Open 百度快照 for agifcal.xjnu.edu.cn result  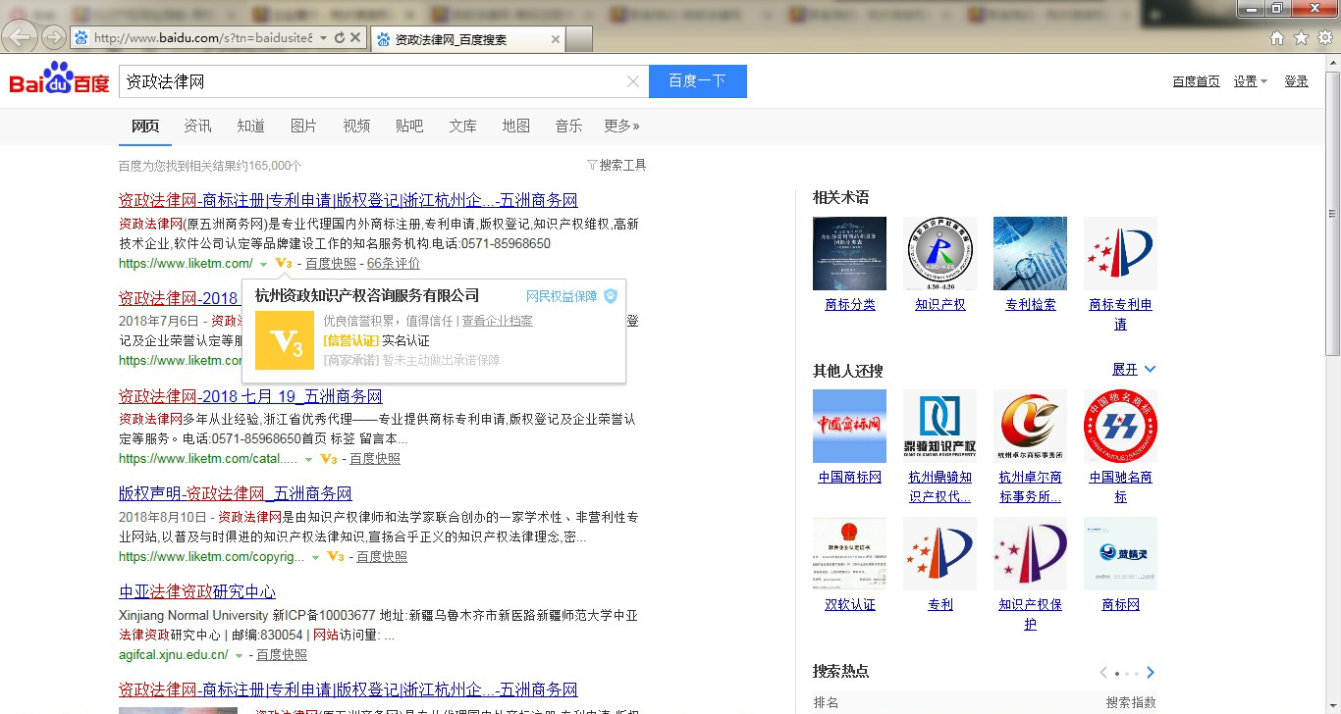pyautogui.click(x=282, y=654)
